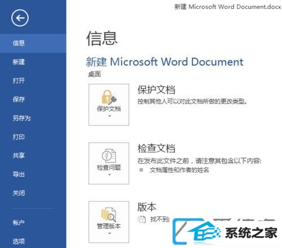Viewport: 282px width, 248px height.
Task: Click the Manage Versions magnifier icon
Action: [109, 214]
